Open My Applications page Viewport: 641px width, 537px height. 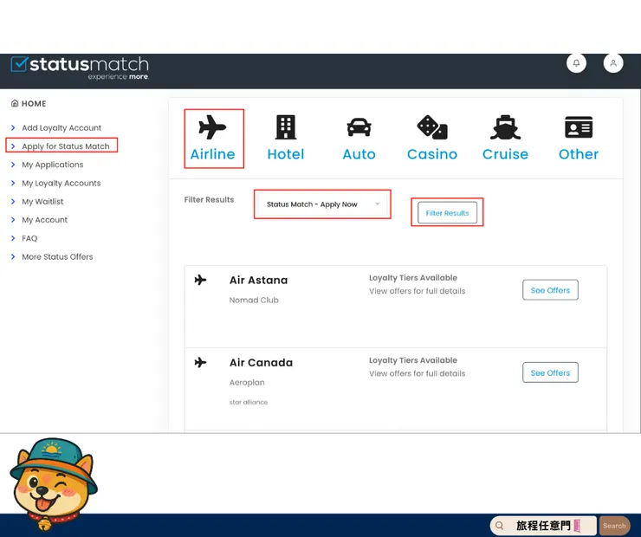pos(52,165)
